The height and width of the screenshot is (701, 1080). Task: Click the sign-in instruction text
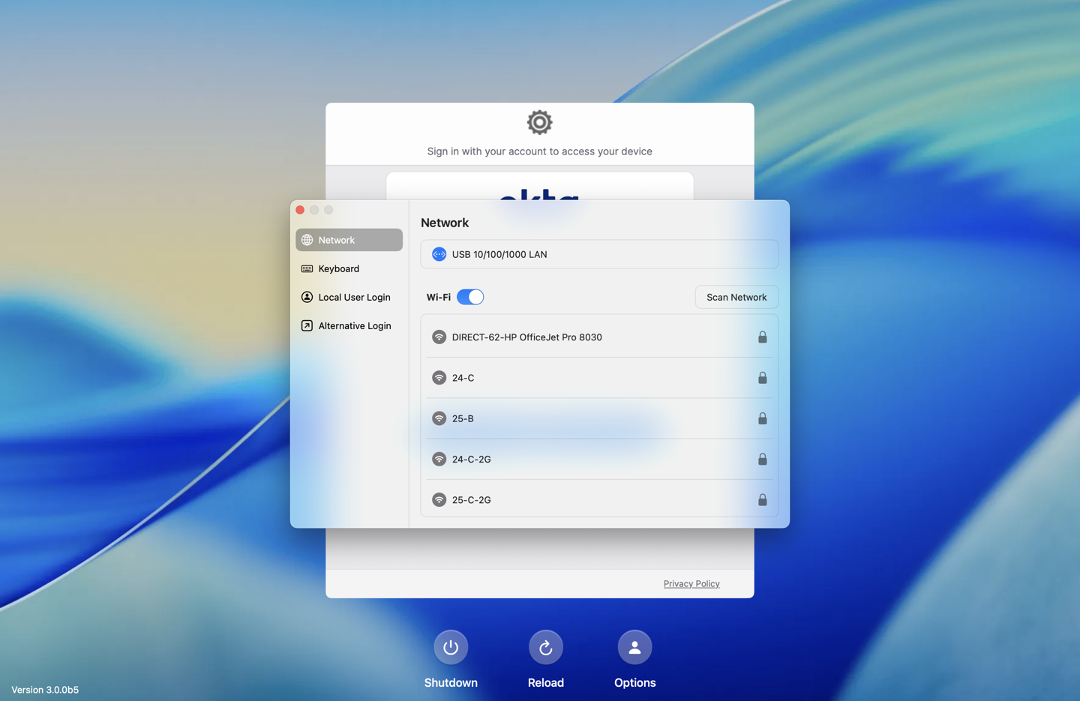(x=539, y=151)
